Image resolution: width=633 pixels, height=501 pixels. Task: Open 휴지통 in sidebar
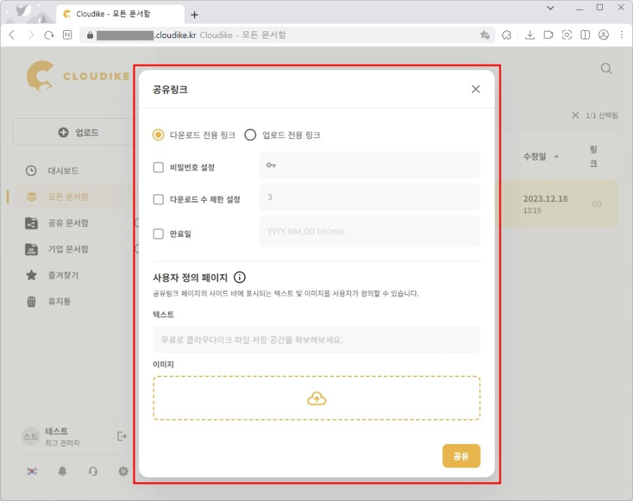coord(60,302)
